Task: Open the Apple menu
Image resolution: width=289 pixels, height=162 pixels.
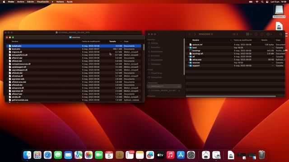Action: (x=4, y=2)
